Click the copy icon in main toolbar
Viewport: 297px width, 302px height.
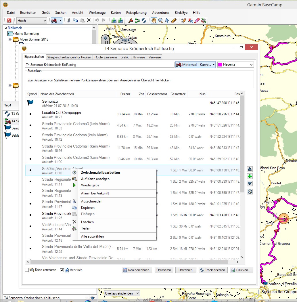(x=75, y=20)
